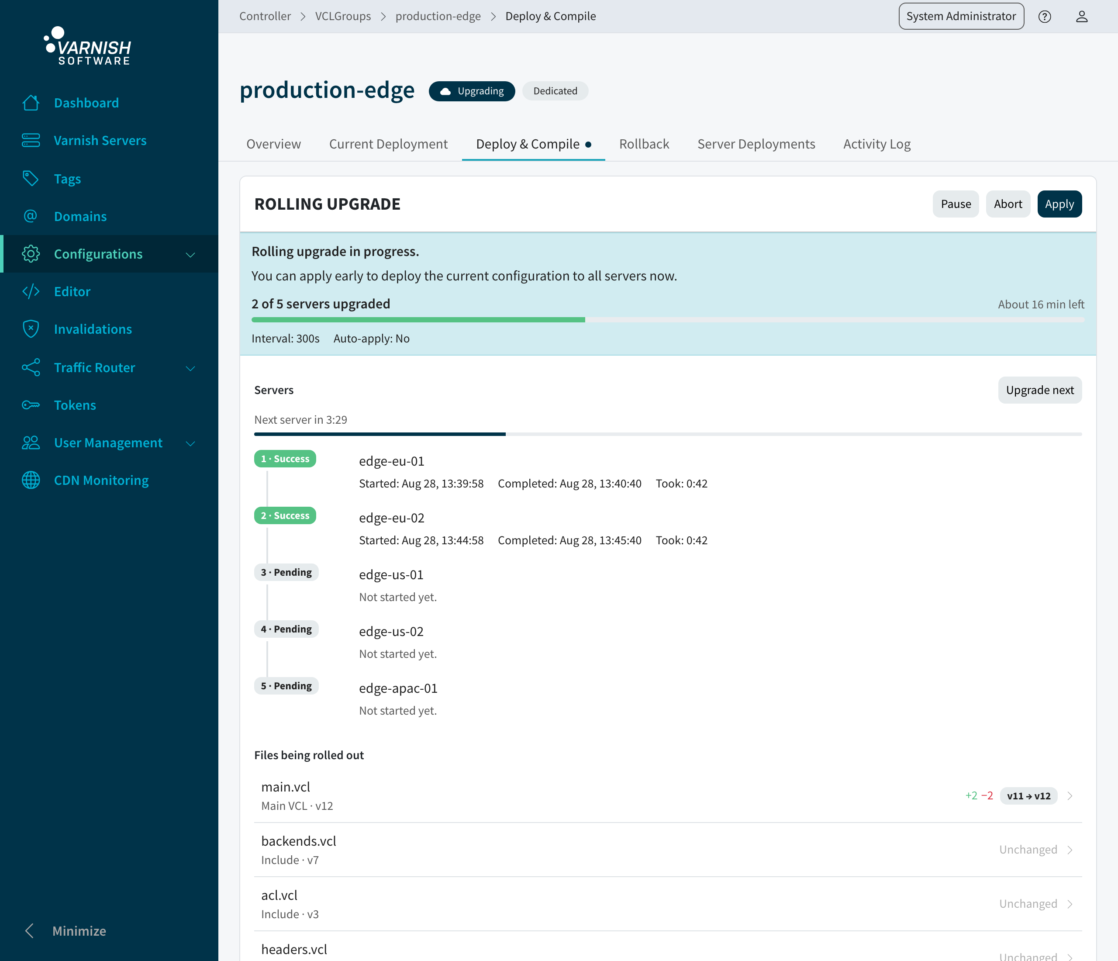
Task: Click the Tokens key icon
Action: coord(31,404)
